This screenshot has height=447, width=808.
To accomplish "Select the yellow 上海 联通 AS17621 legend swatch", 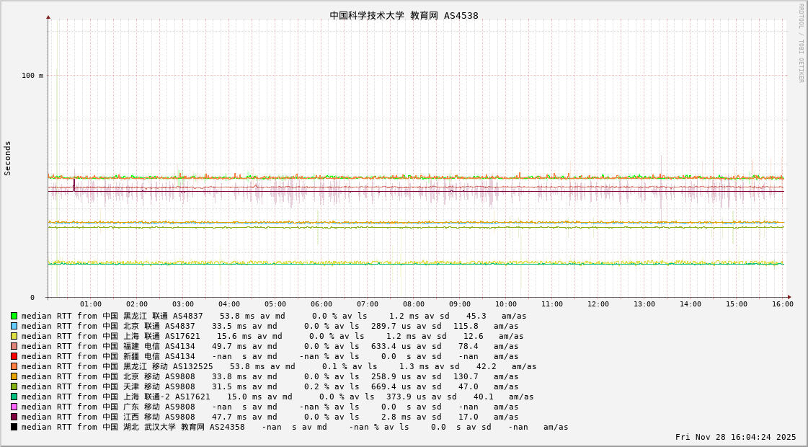I will (x=14, y=336).
